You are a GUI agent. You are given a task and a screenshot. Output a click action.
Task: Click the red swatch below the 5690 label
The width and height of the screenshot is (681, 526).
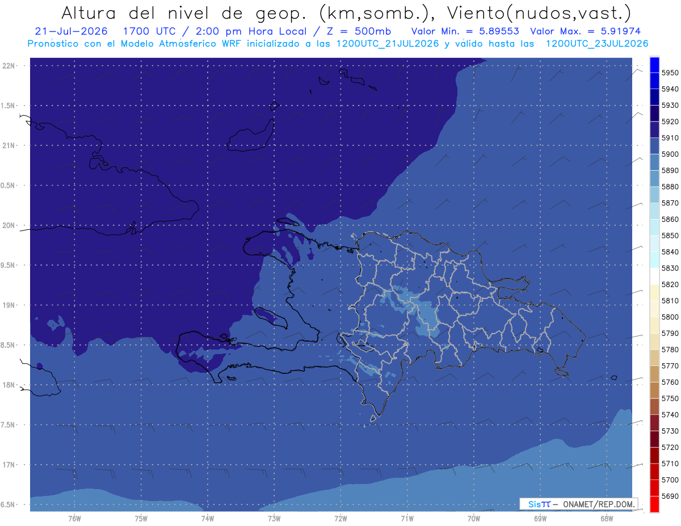tap(654, 504)
